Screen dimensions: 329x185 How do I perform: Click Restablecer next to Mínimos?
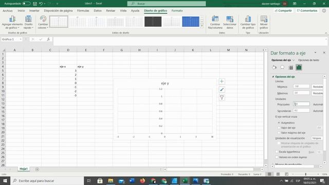(318, 87)
